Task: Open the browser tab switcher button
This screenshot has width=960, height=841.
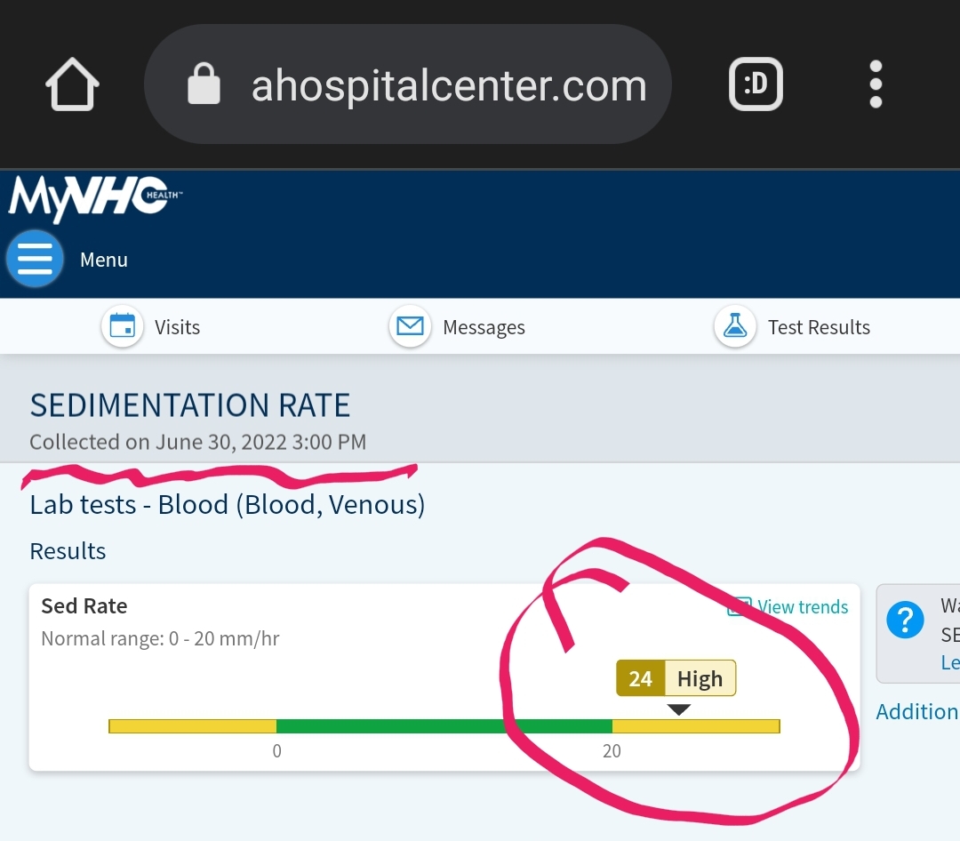Action: coord(755,85)
